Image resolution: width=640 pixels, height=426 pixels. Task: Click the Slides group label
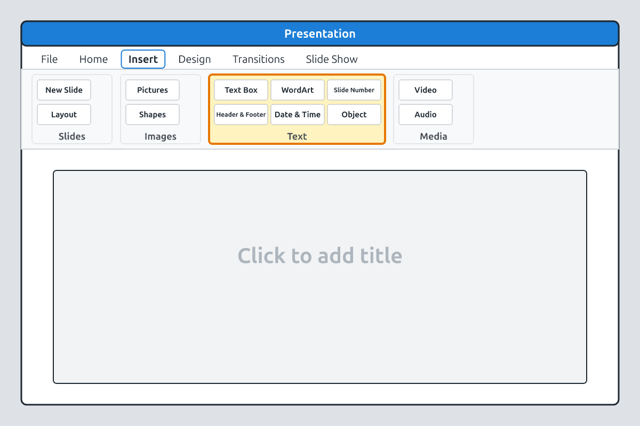click(72, 136)
